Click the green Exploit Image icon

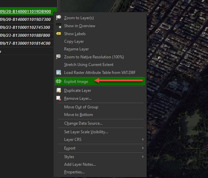tap(59, 82)
